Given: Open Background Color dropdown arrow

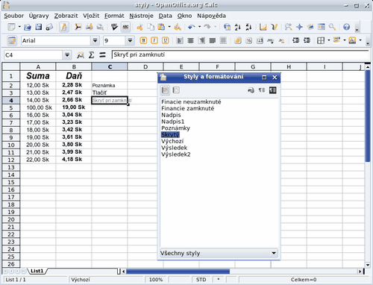Looking at the screenshot, I should [345, 40].
